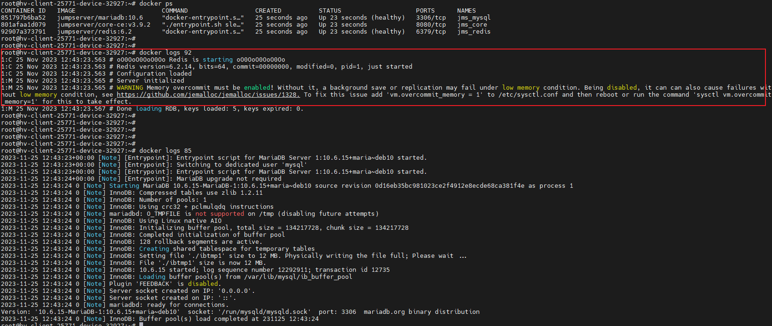Click the 'IMAGE' column header

pyautogui.click(x=66, y=11)
